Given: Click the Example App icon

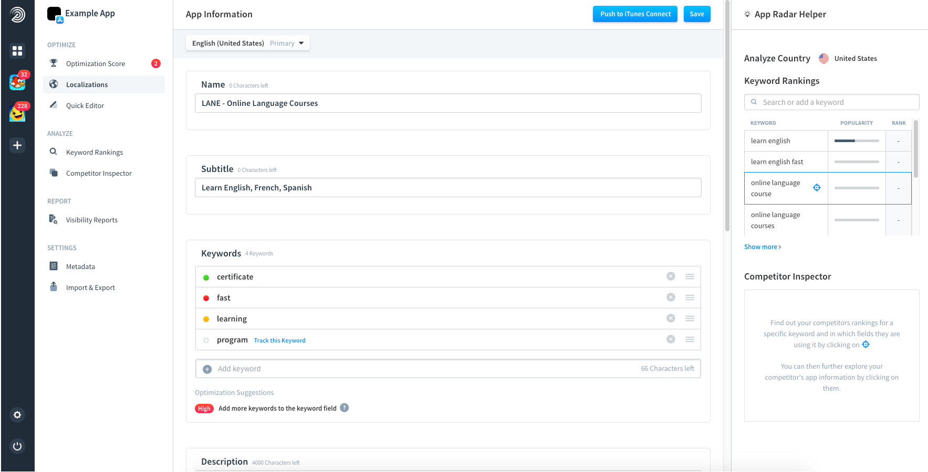Looking at the screenshot, I should coord(55,14).
